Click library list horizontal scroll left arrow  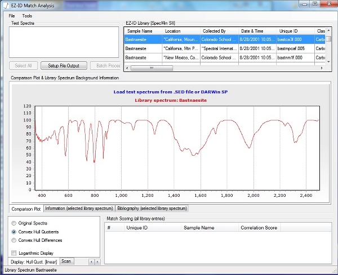click(x=127, y=67)
